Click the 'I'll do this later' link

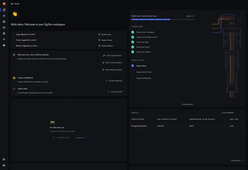[x=187, y=104]
